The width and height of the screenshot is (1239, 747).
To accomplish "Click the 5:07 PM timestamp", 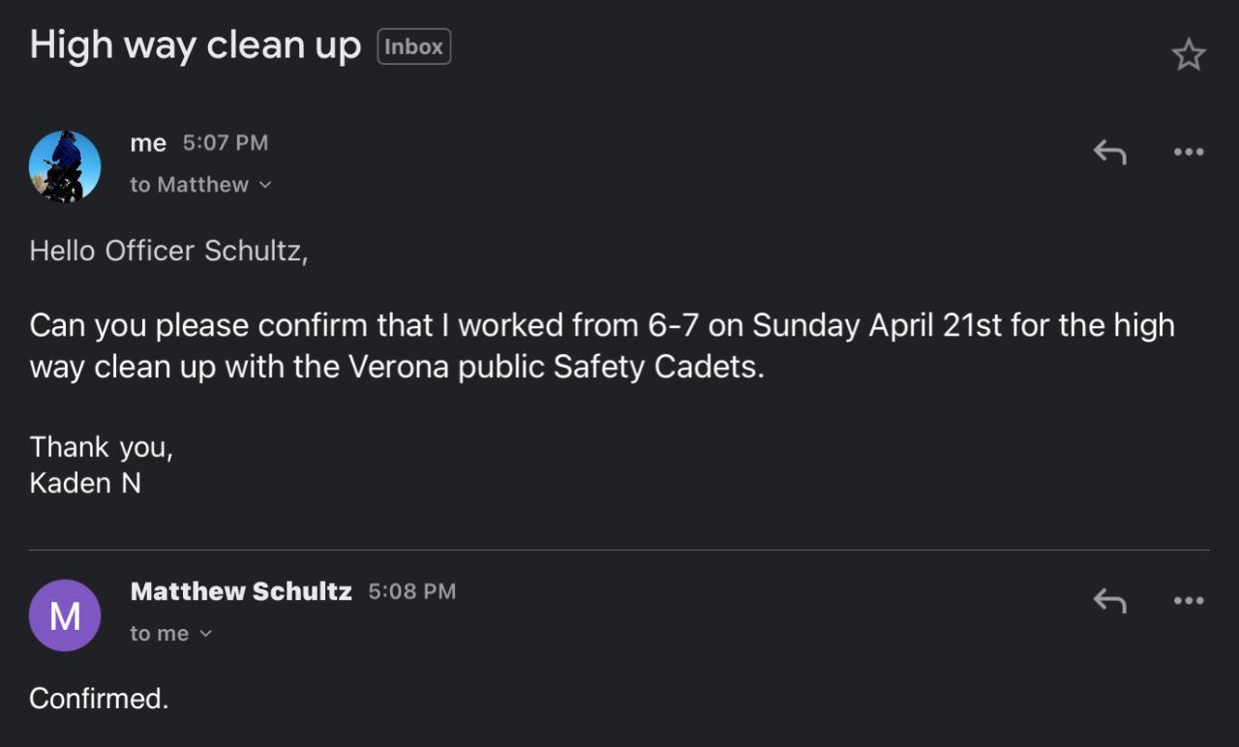I will tap(225, 143).
